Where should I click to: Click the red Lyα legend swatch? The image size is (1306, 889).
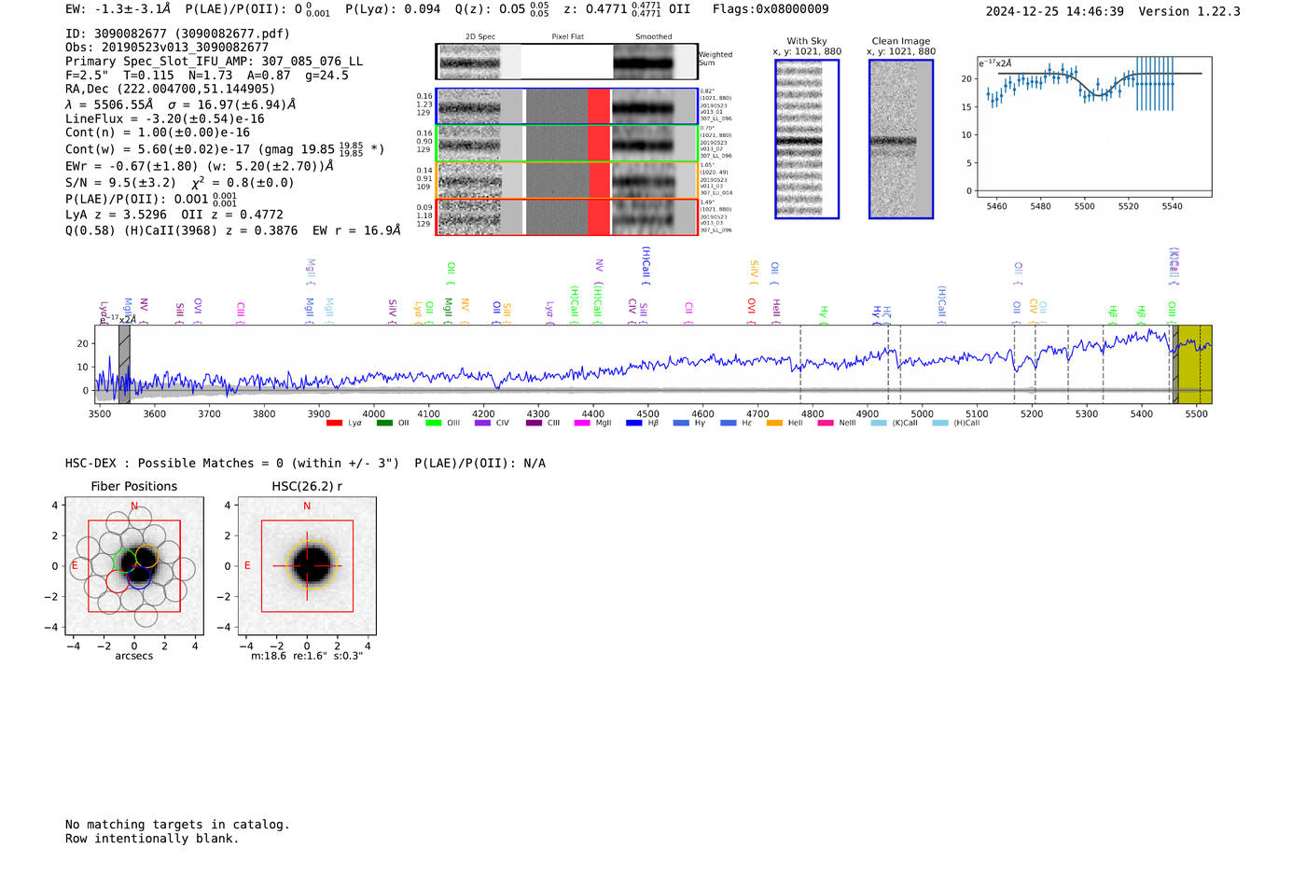click(334, 424)
